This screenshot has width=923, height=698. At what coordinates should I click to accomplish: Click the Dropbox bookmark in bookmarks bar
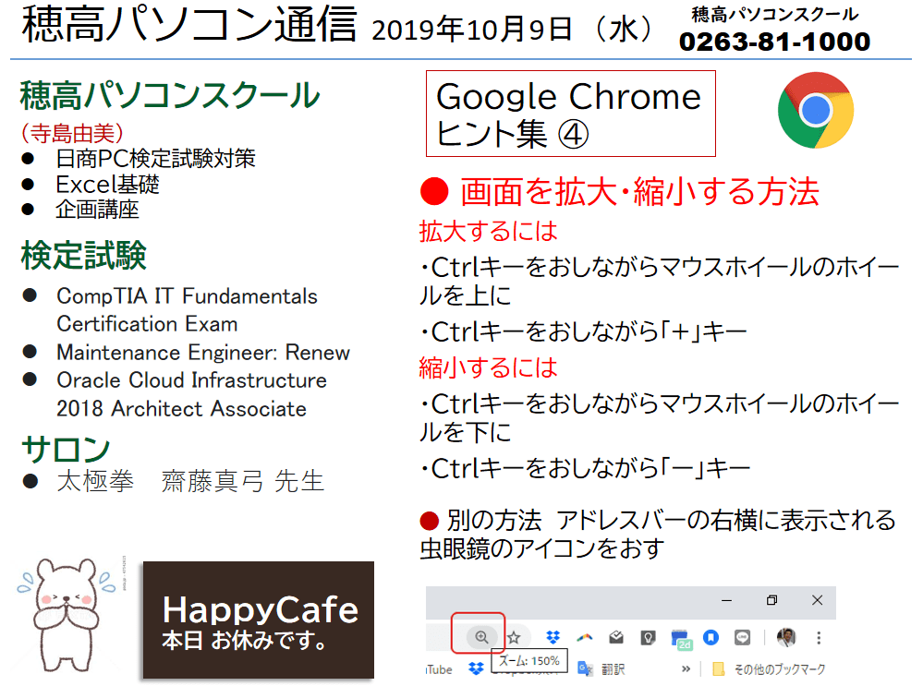[x=477, y=668]
